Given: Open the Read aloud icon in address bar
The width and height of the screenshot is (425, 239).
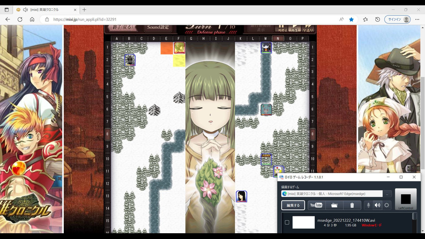Looking at the screenshot, I should click(341, 19).
